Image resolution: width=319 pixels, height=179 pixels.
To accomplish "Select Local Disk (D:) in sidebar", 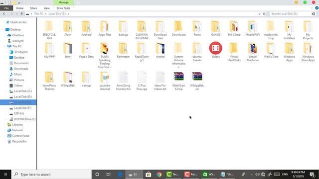I will [23, 96].
